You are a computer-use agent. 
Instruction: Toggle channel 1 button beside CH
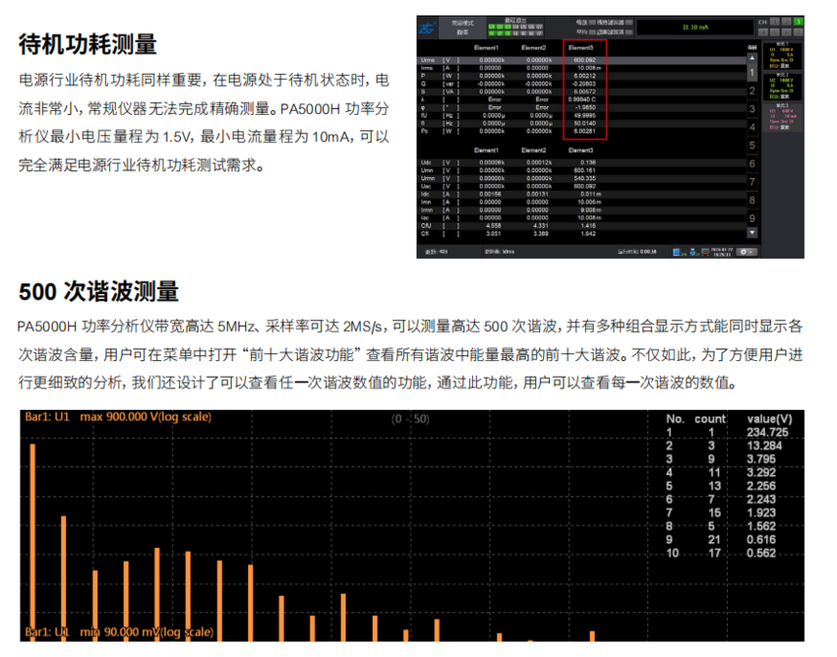pyautogui.click(x=775, y=21)
